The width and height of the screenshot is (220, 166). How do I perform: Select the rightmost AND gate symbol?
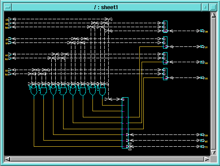click(x=103, y=92)
